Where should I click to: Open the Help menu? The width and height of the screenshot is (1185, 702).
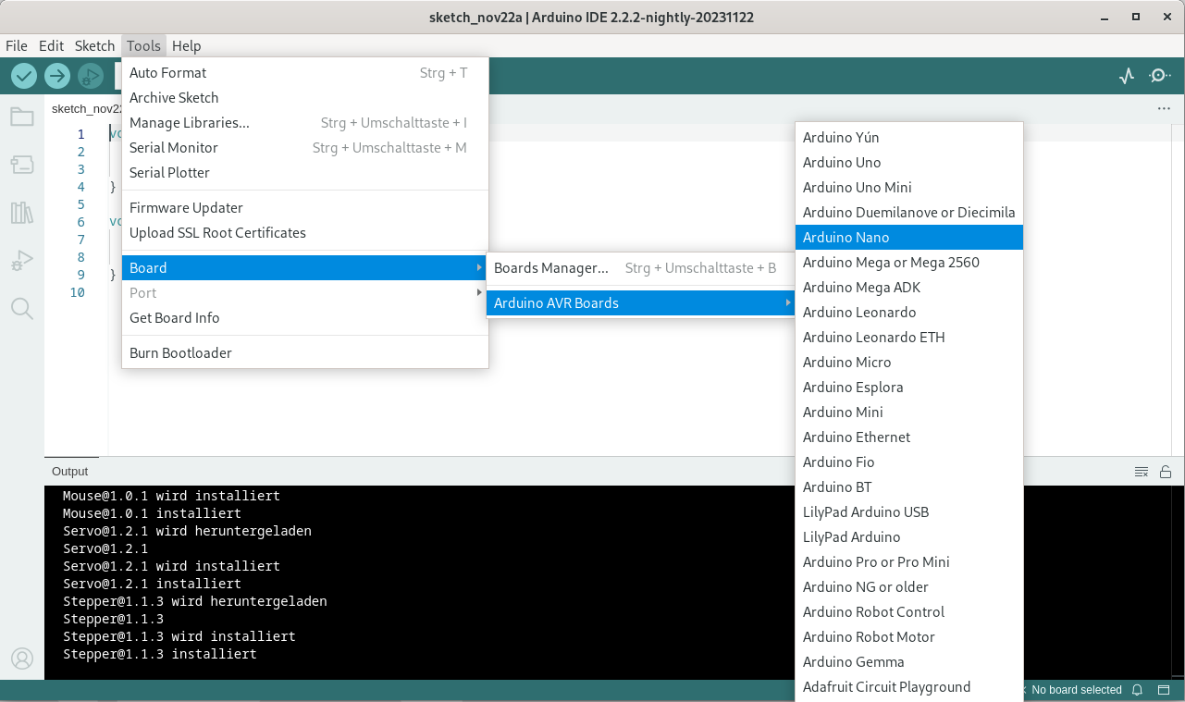186,45
